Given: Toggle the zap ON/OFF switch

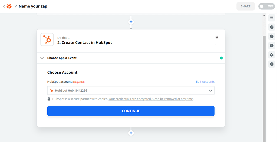Looking at the screenshot, I should click(x=266, y=6).
